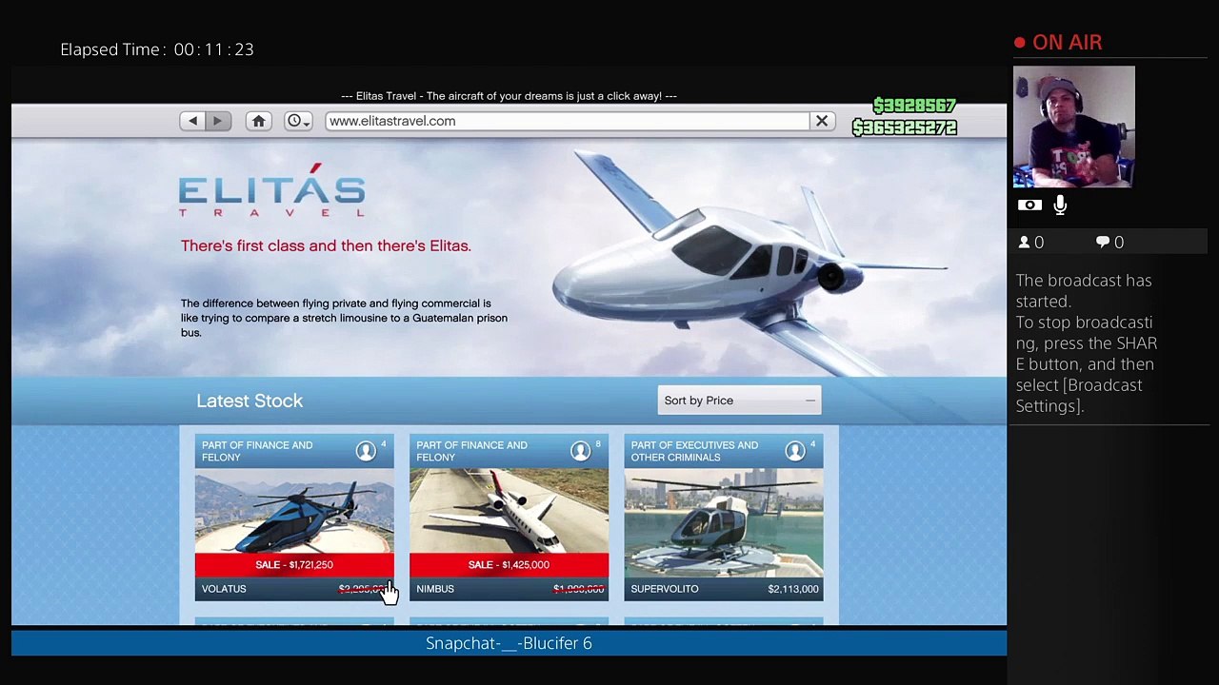
Task: Open the browser history clock button
Action: point(297,121)
